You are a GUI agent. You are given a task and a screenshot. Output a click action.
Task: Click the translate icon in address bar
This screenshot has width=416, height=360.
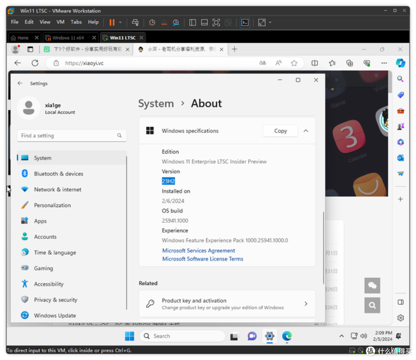click(262, 63)
